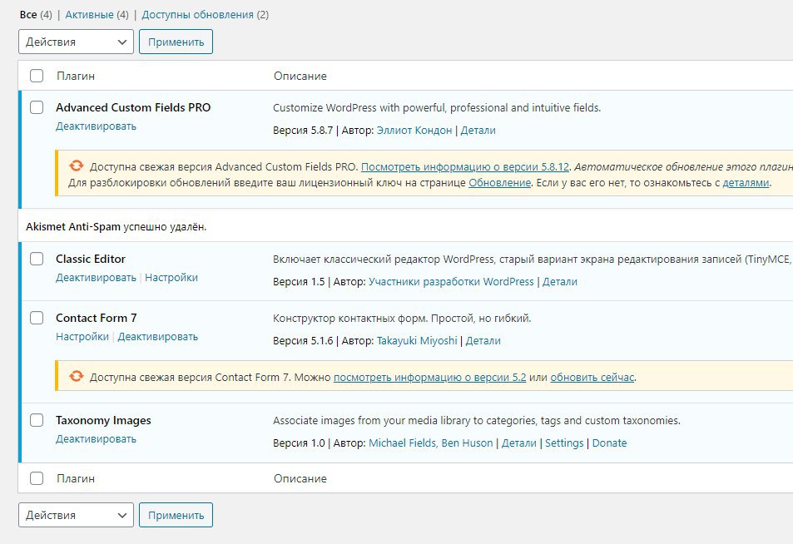This screenshot has width=793, height=544.
Task: Click the Описание column label in footer
Action: [300, 478]
